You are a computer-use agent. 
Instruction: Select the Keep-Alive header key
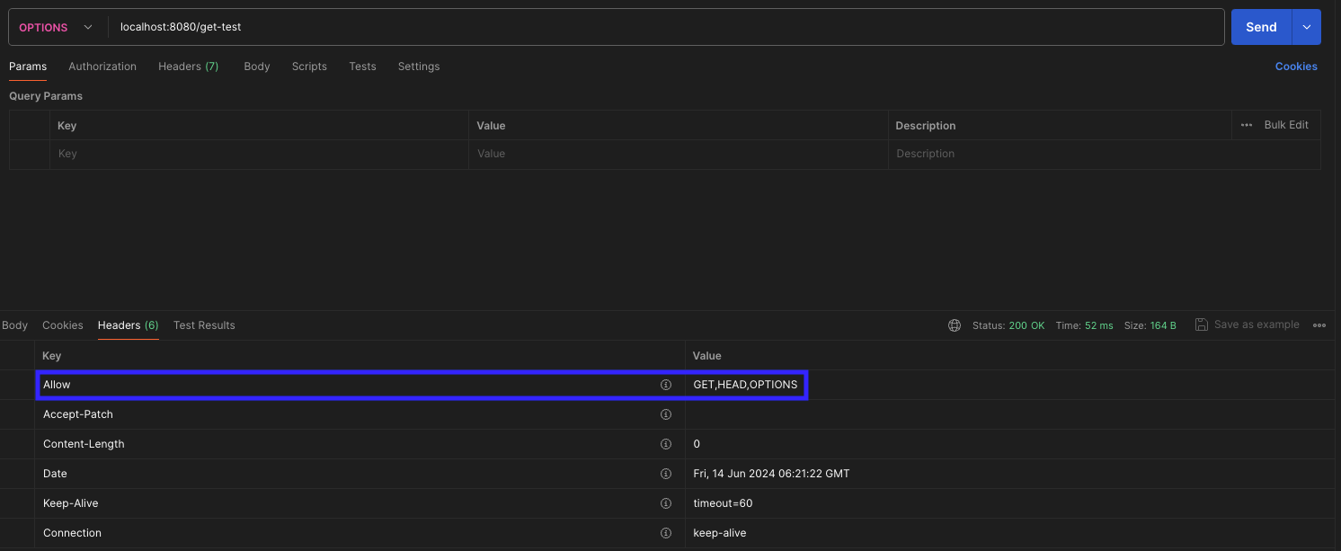click(71, 503)
